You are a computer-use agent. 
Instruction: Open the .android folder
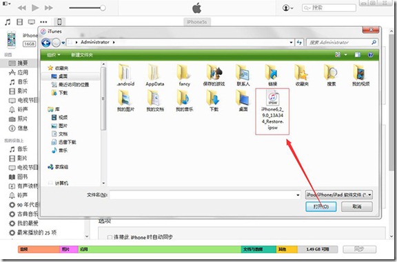click(x=125, y=75)
